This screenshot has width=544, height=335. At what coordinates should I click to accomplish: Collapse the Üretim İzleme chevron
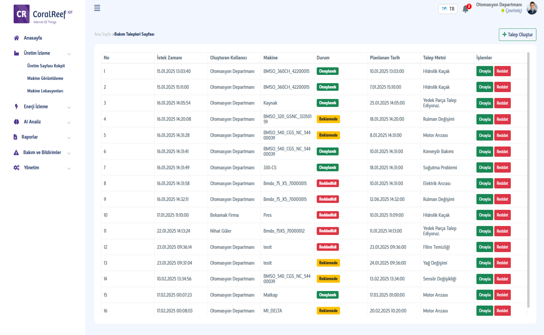[x=69, y=54]
